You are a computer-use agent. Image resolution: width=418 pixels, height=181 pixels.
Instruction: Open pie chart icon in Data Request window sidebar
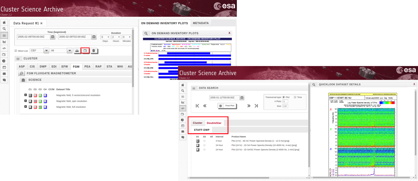[4, 61]
